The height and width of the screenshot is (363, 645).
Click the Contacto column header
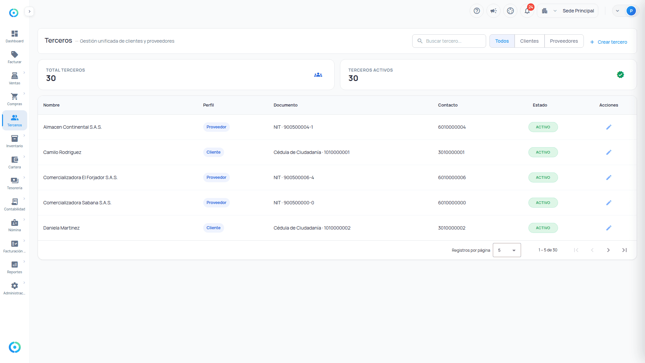pyautogui.click(x=448, y=105)
